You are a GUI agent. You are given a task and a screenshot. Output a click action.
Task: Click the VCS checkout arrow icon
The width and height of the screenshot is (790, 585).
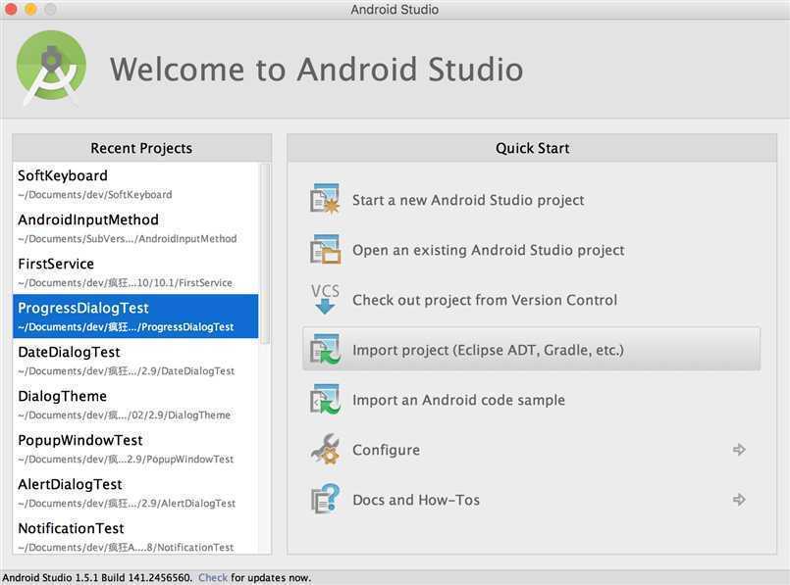[325, 299]
